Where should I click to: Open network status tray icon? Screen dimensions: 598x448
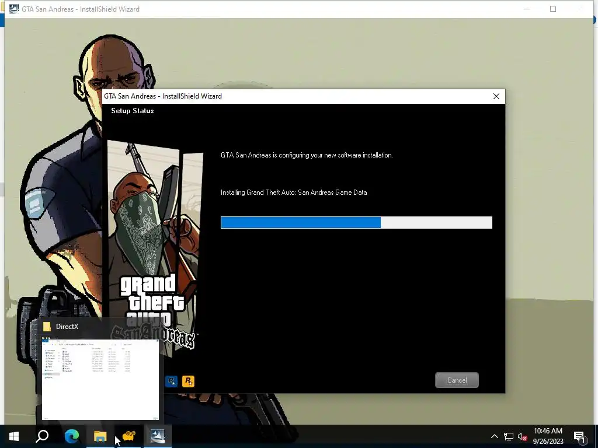509,436
